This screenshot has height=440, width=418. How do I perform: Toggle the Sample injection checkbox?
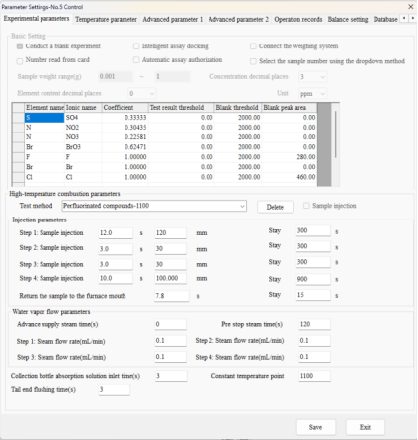pyautogui.click(x=306, y=206)
